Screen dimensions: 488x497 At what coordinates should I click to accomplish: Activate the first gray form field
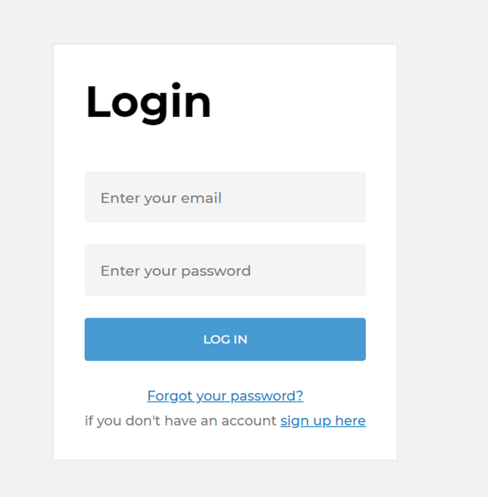pos(225,197)
